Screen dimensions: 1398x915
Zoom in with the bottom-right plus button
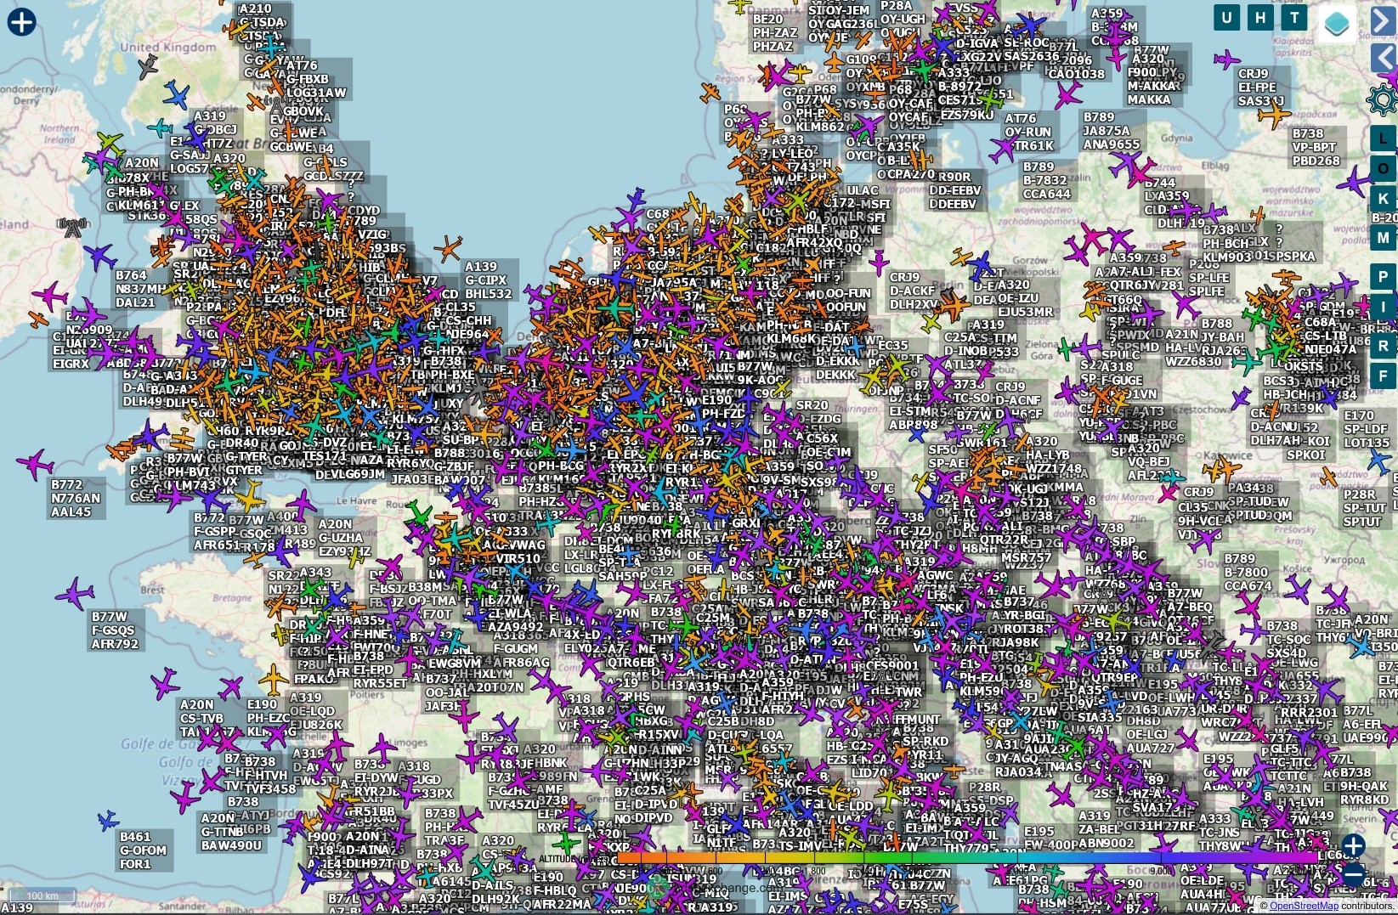pos(1353,845)
